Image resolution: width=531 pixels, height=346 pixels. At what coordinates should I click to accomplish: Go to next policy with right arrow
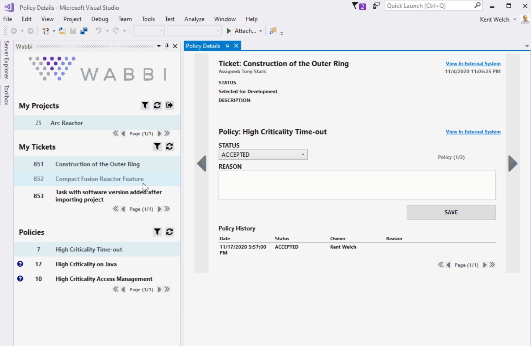[513, 164]
